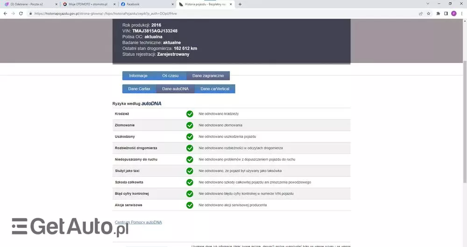Open the browser three-dot menu
The width and height of the screenshot is (467, 247).
461,14
